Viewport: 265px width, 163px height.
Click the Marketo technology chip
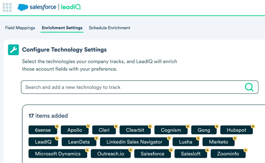coord(218,142)
